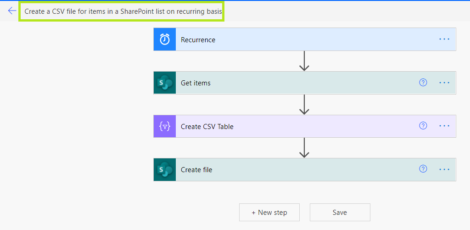470x230 pixels.
Task: Click the Get items SharePoint icon
Action: pos(165,83)
